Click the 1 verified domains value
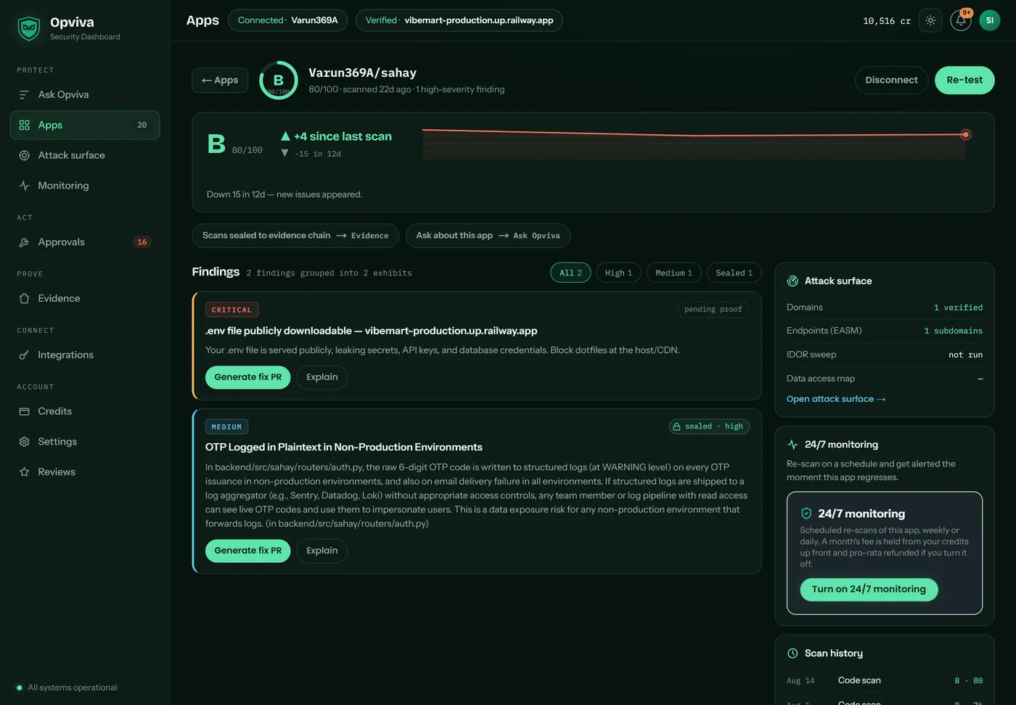Viewport: 1016px width, 705px height. coord(958,308)
